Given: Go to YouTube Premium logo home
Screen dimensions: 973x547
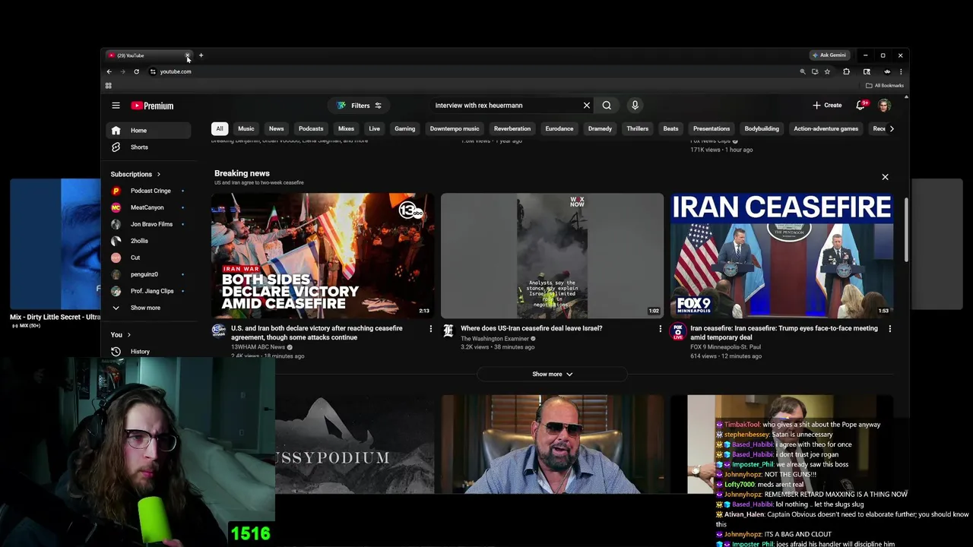Looking at the screenshot, I should pyautogui.click(x=152, y=106).
